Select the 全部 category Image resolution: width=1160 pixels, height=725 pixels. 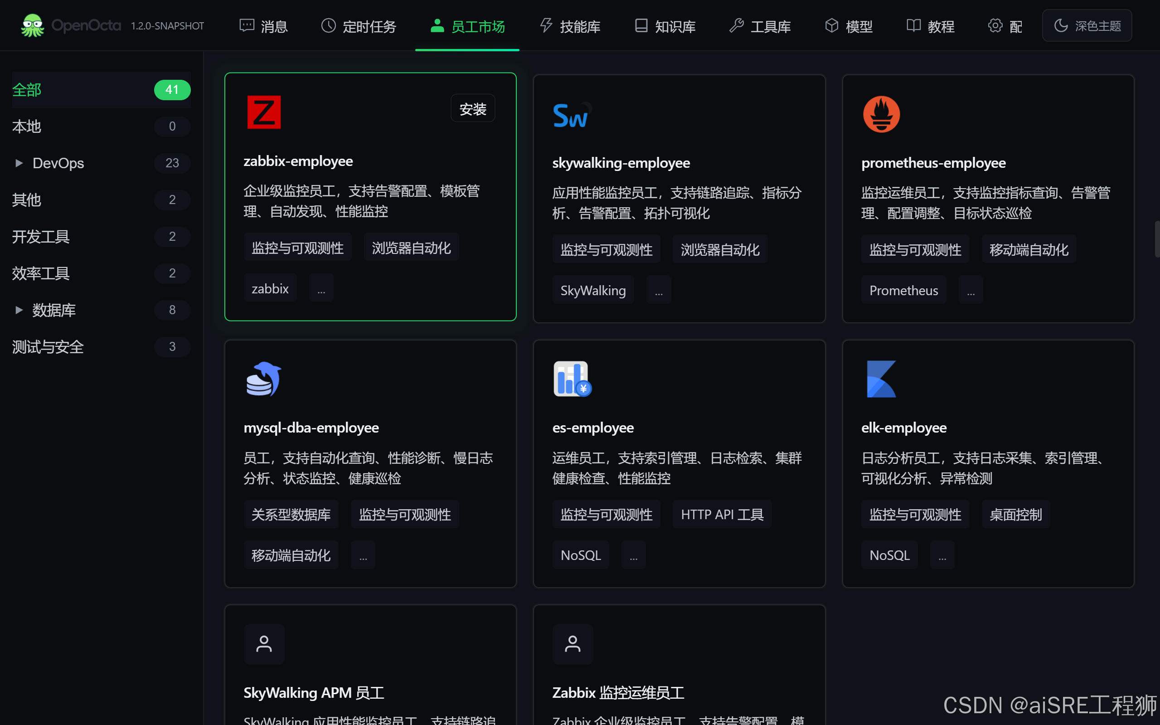(x=101, y=90)
